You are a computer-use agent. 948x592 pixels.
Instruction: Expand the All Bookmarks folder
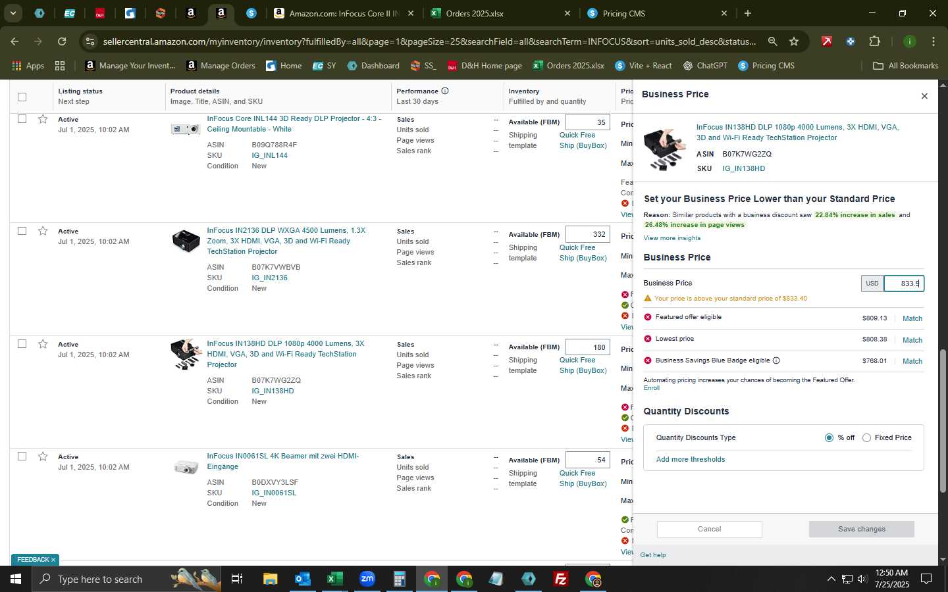905,66
